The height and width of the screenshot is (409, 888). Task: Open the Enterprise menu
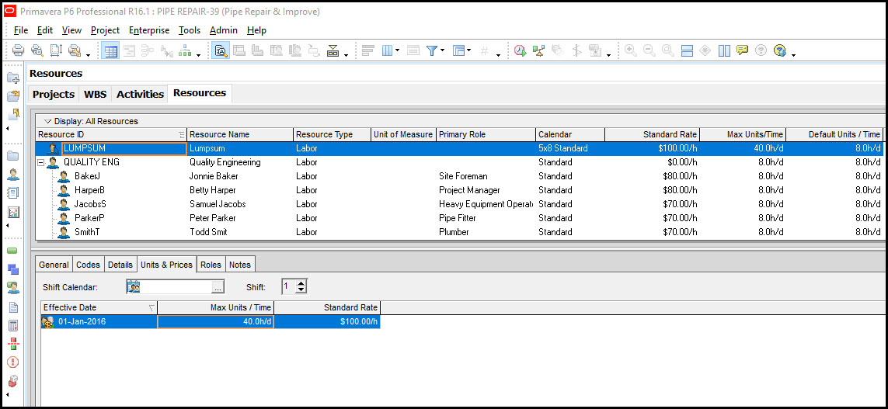tap(149, 30)
